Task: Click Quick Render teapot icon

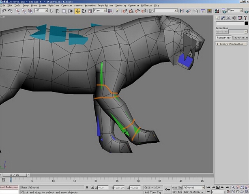Action: pos(246,11)
